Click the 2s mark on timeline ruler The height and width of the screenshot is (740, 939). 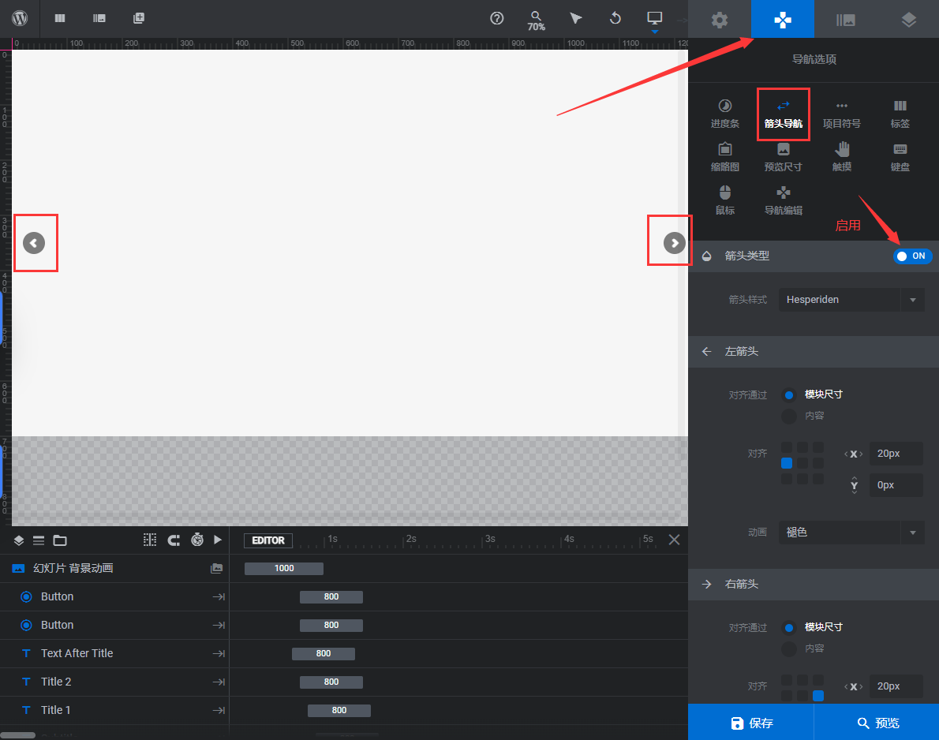coord(411,539)
